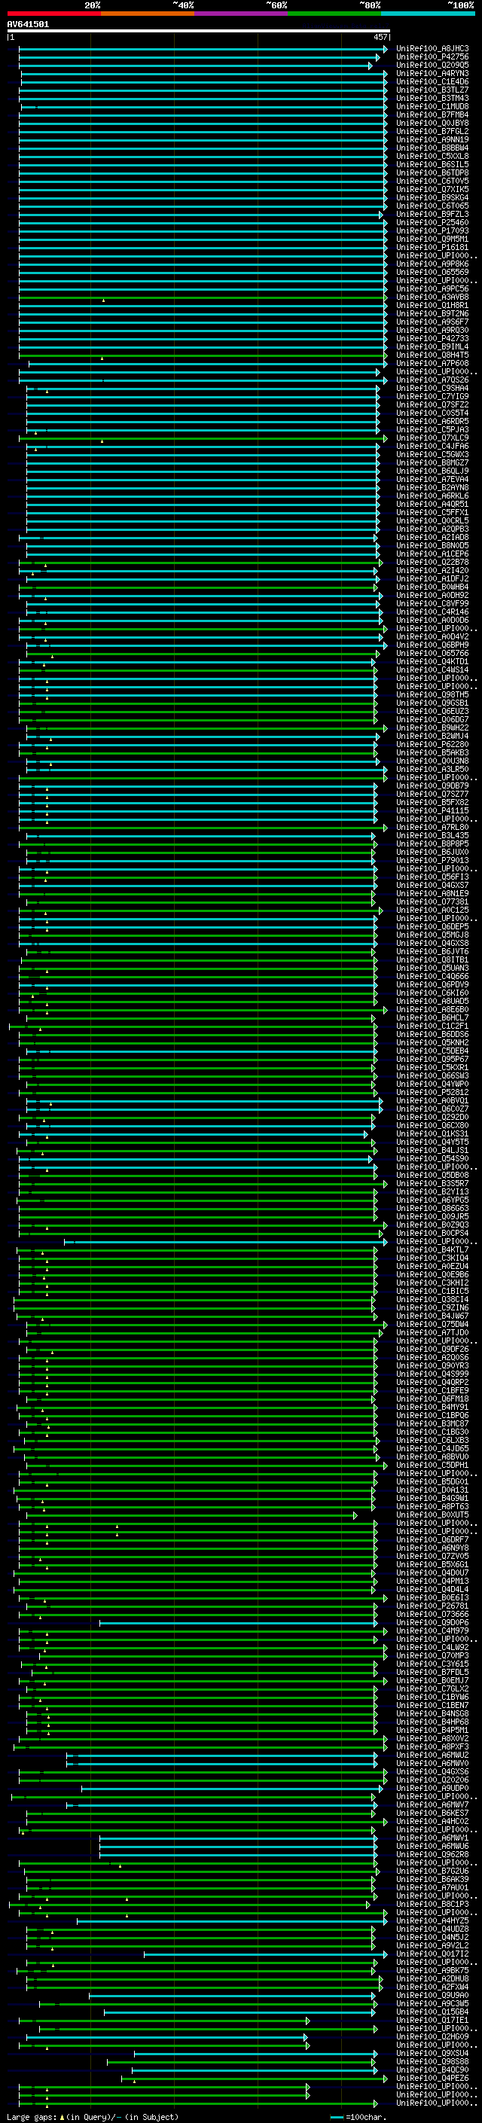Click the UniRef100_O73666 entry
The width and height of the screenshot is (482, 2123).
click(x=432, y=1615)
